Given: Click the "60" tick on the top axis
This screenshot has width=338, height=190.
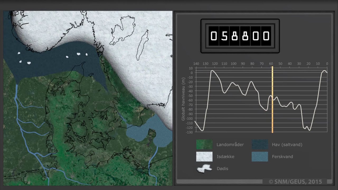Looking at the screenshot, I should (x=271, y=64).
